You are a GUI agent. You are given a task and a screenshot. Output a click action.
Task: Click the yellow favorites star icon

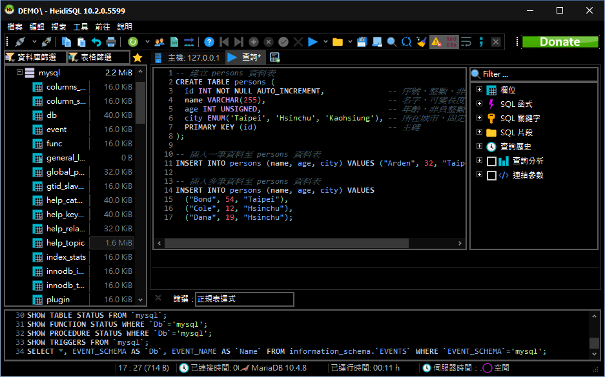pyautogui.click(x=138, y=58)
